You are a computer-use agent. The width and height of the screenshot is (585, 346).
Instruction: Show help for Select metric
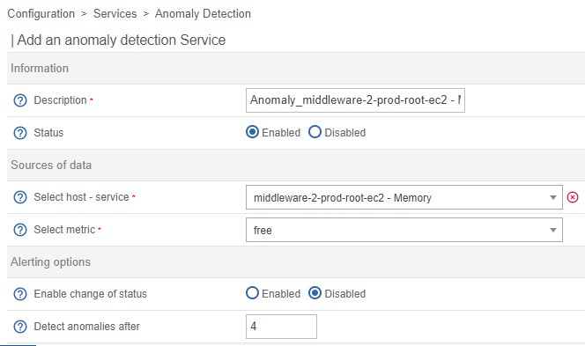coord(20,230)
